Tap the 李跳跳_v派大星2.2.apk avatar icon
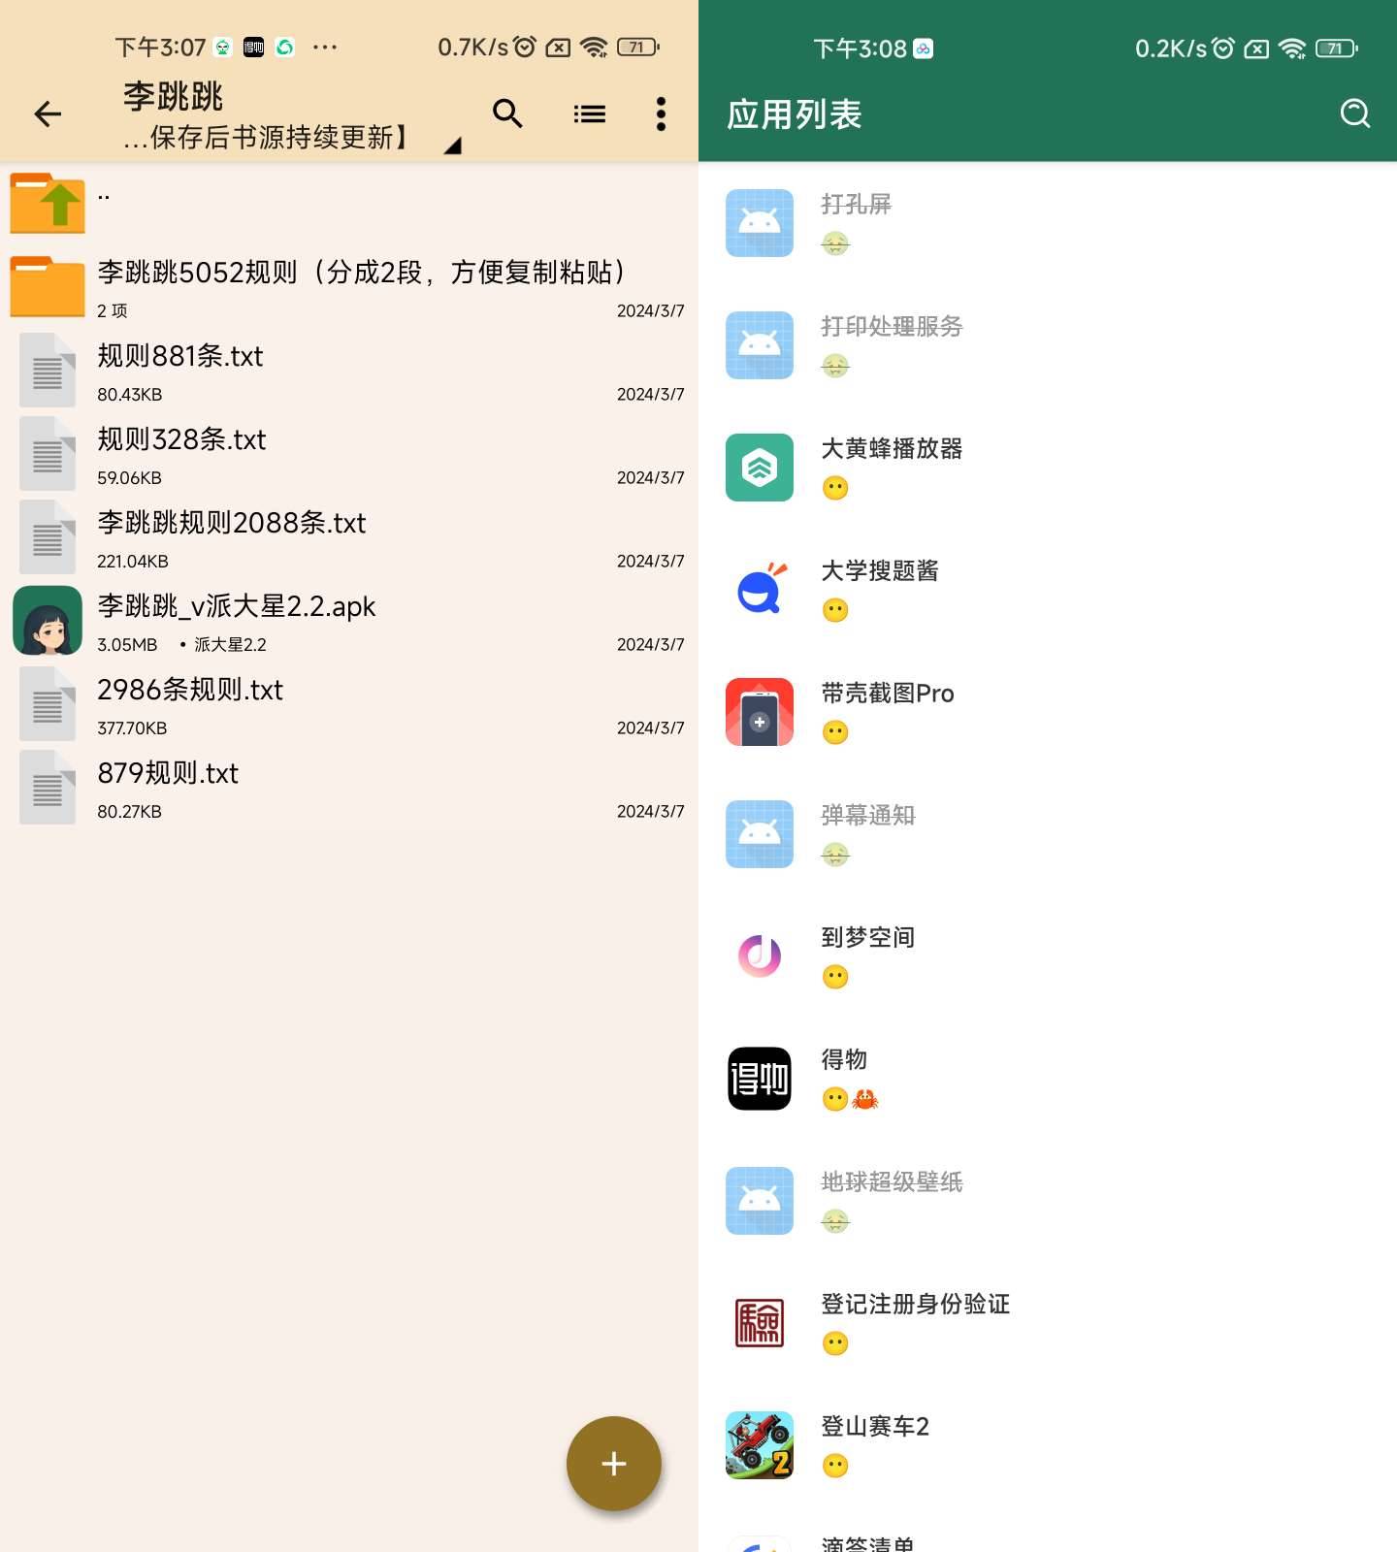Screen dimensions: 1397x1552 coord(48,620)
